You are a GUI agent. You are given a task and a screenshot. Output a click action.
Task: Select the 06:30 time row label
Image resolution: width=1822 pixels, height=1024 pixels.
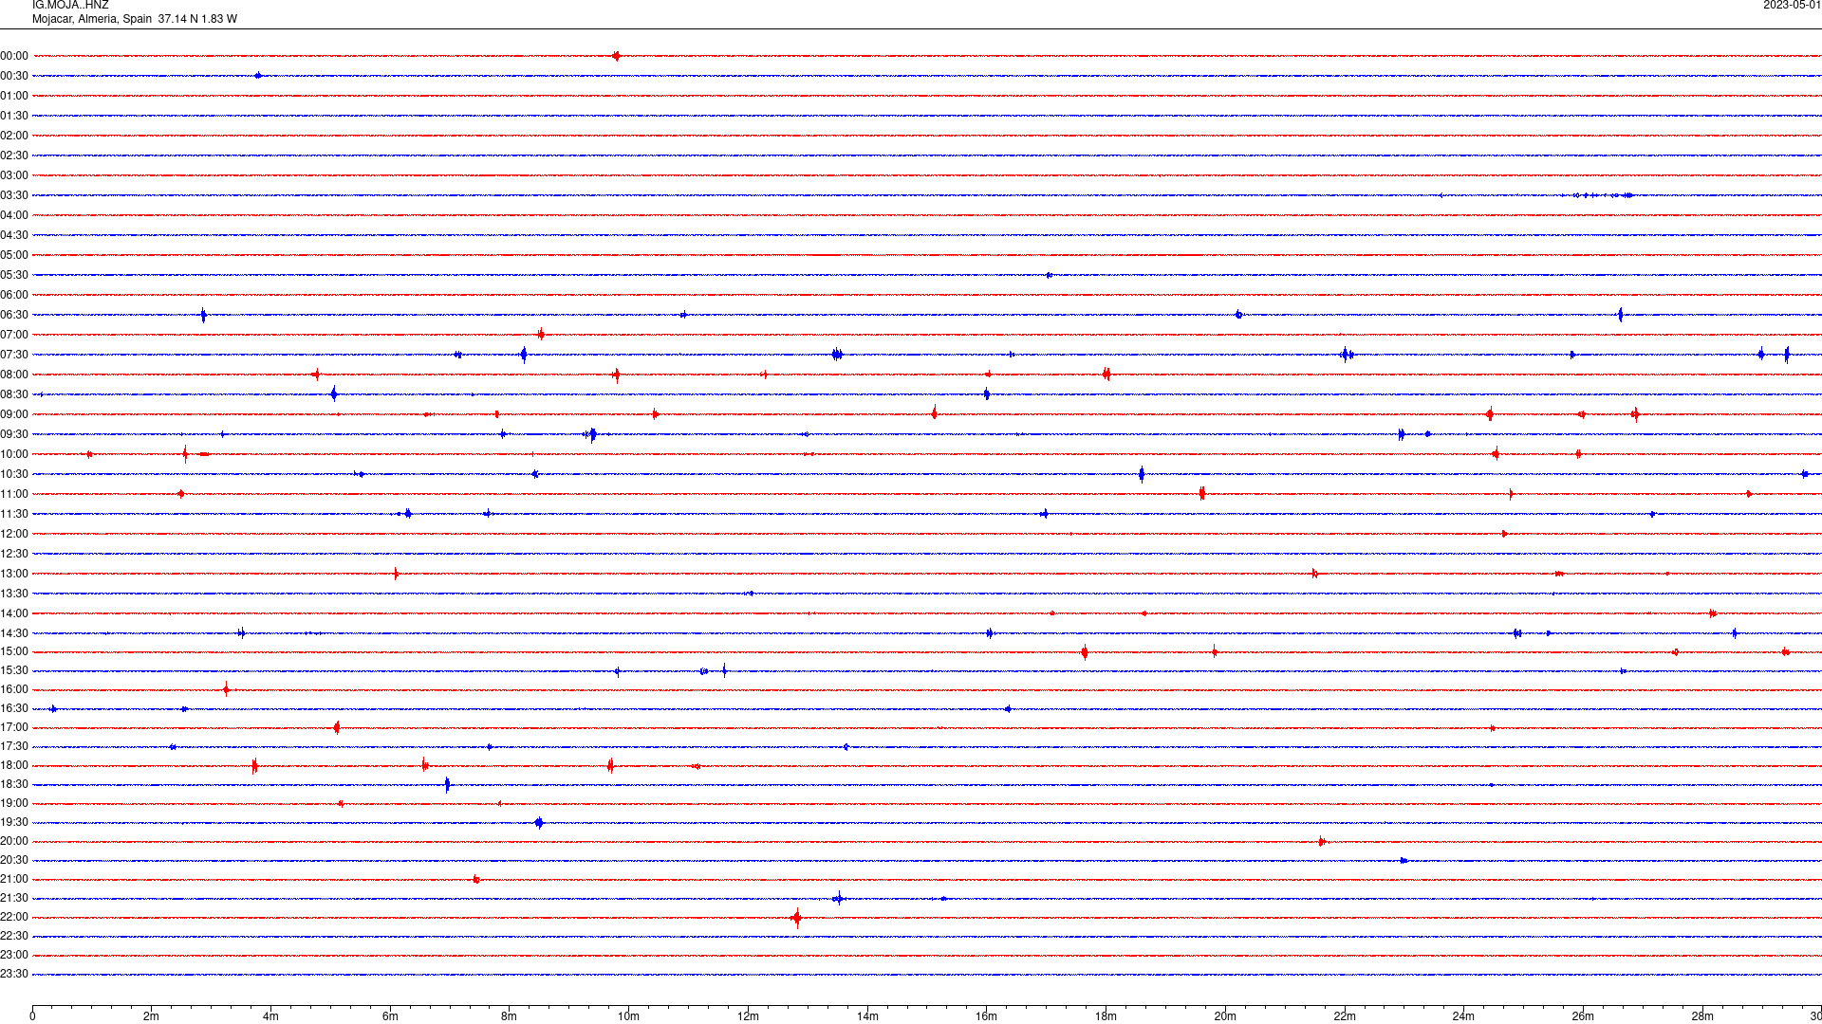[x=14, y=315]
